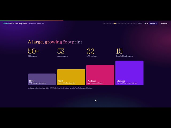Click the 22 AWS regions figure

tap(91, 53)
